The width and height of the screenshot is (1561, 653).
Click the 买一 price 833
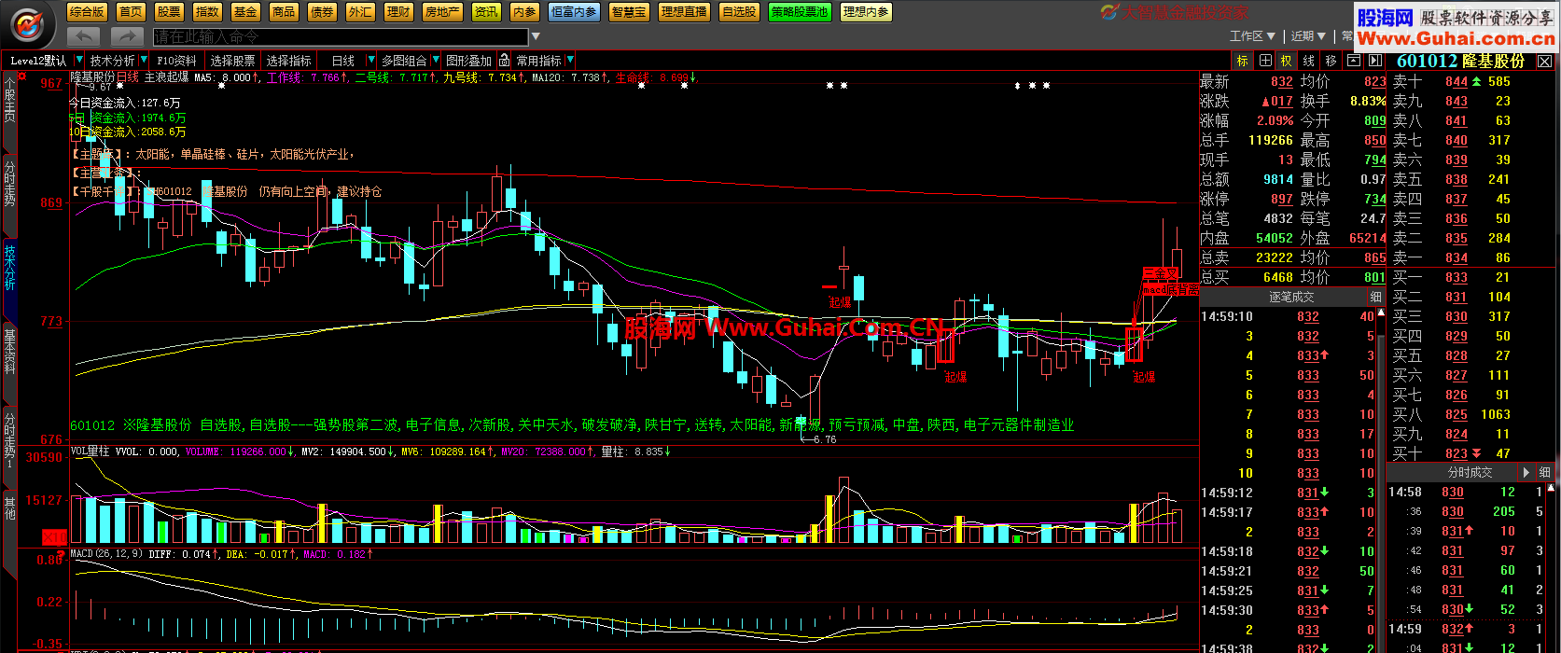tap(1456, 277)
